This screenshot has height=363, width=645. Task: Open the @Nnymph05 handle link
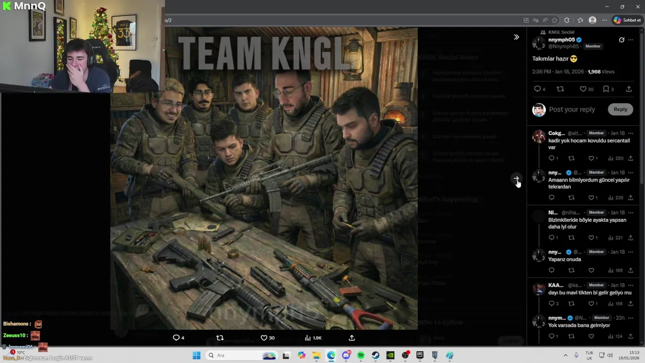coord(563,46)
